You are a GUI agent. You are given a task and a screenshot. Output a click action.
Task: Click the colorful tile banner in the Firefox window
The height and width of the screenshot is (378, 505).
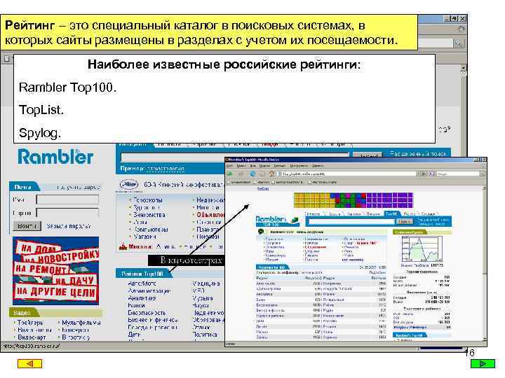(353, 200)
